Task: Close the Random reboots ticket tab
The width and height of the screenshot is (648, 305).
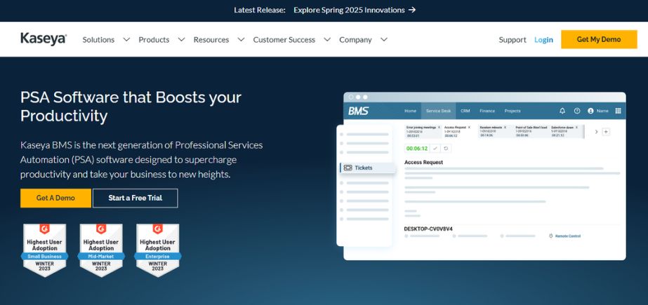Action: pyautogui.click(x=505, y=127)
